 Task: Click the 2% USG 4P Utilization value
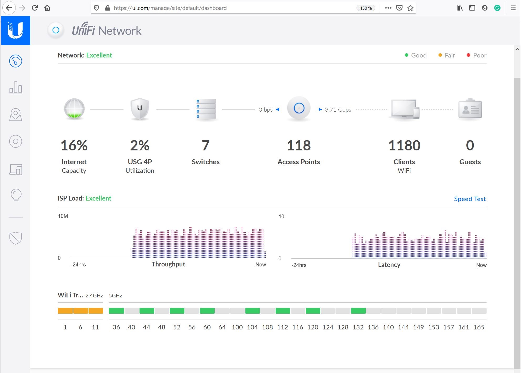click(x=140, y=145)
